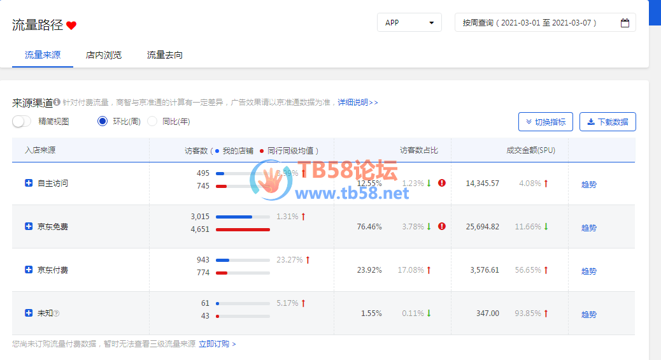Click the 3,015 visitor count
The width and height of the screenshot is (661, 360).
(200, 217)
